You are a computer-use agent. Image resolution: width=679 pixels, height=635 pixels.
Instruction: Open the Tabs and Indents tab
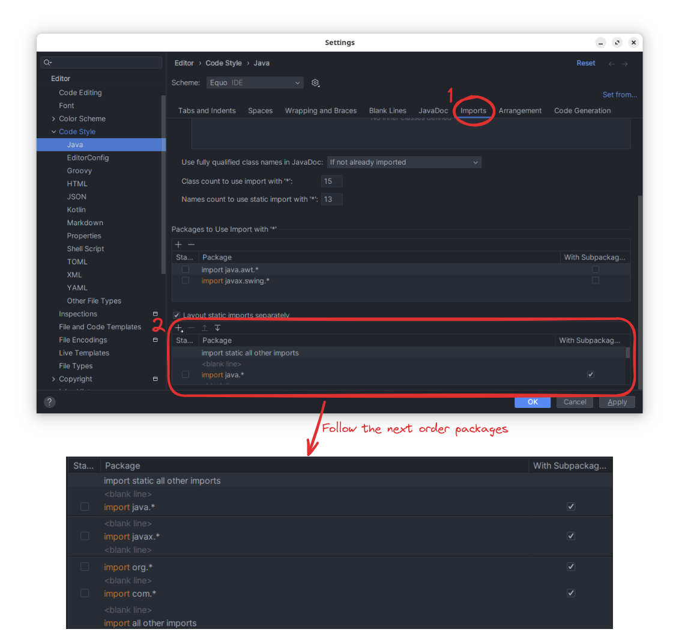[207, 111]
